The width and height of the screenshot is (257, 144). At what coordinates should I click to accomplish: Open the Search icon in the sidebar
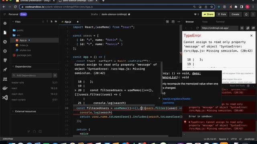(x=5, y=42)
